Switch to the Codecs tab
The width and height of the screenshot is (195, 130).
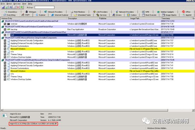point(132,15)
